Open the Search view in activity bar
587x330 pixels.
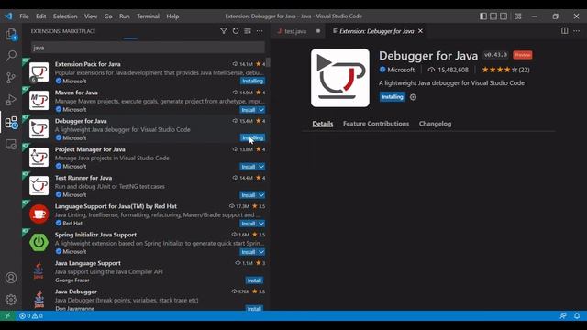11,56
